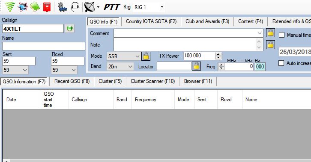The width and height of the screenshot is (311, 162).
Task: Click the green notebook log icon
Action: [35, 7]
